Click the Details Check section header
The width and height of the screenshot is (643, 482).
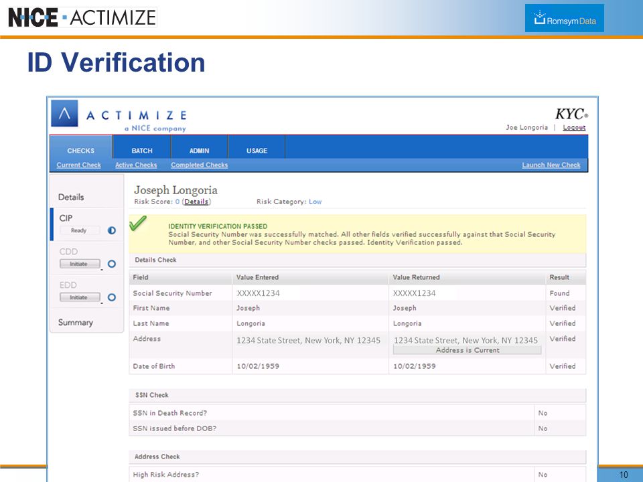(x=357, y=260)
